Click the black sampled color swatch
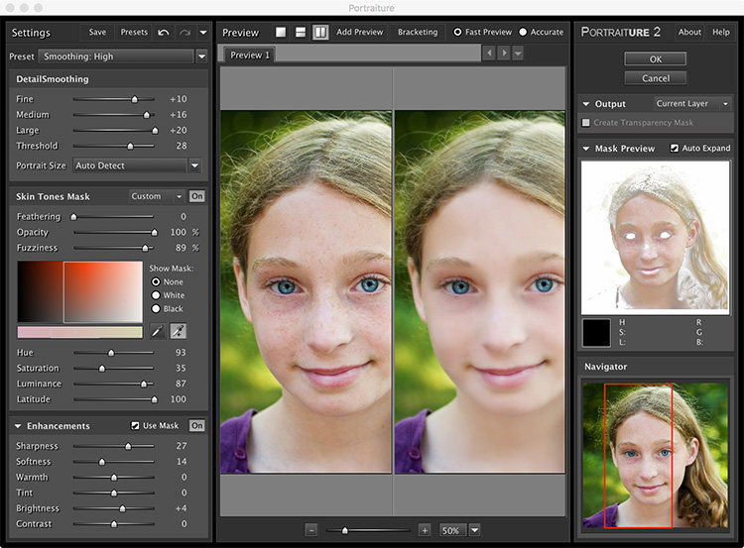This screenshot has height=548, width=744. [x=596, y=333]
